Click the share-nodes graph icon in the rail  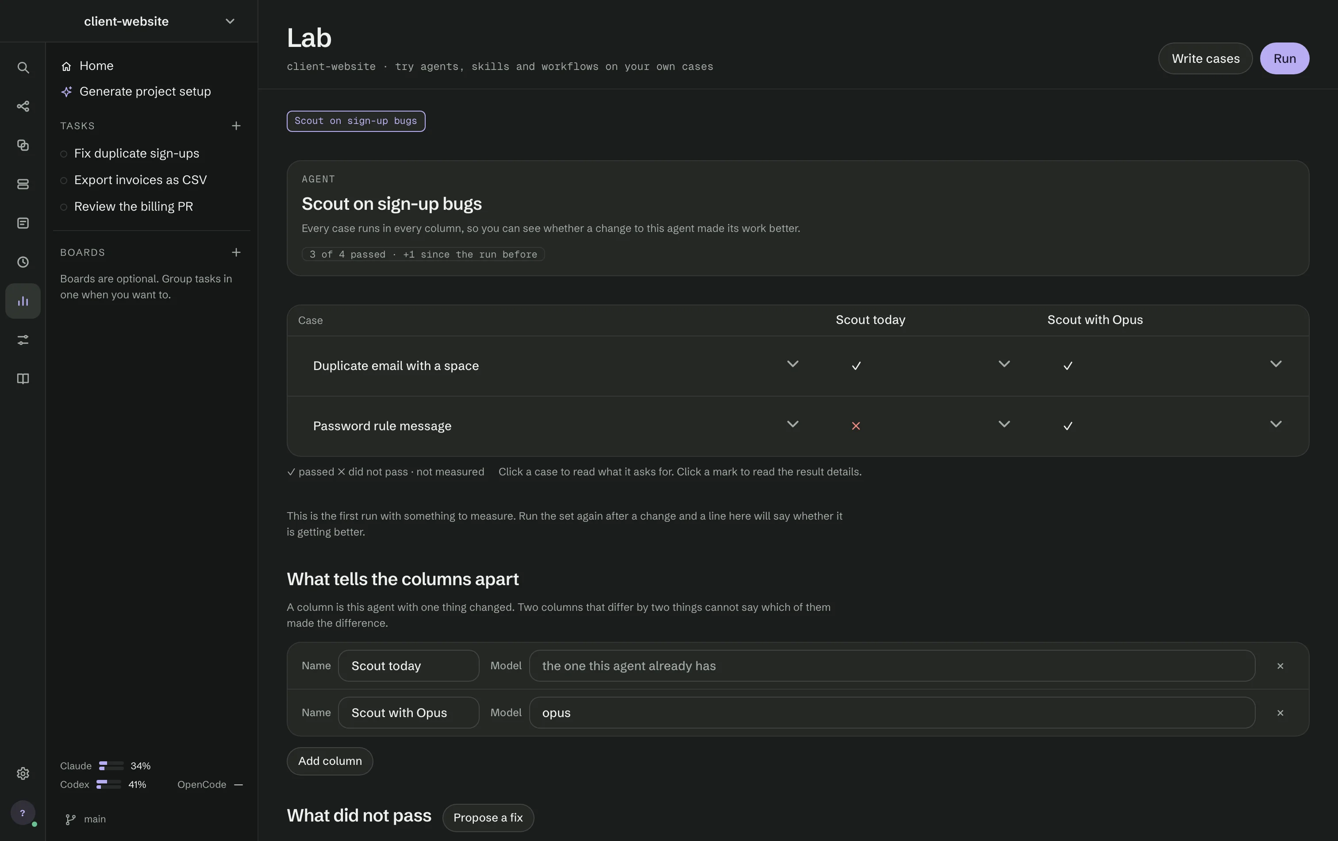23,106
